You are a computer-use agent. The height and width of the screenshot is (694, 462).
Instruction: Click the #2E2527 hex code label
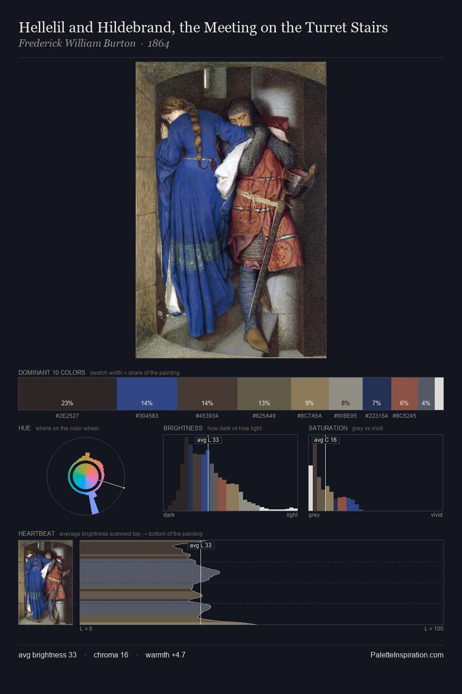coord(67,416)
